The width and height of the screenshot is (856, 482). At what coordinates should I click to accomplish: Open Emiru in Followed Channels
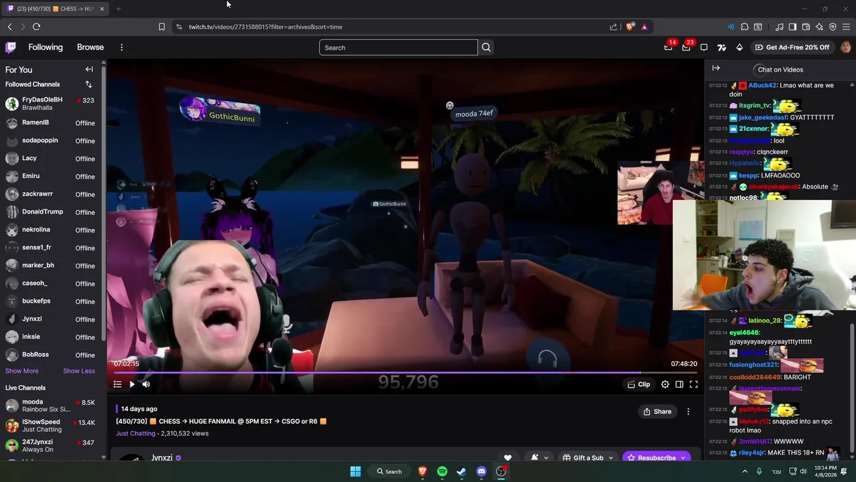click(x=51, y=176)
